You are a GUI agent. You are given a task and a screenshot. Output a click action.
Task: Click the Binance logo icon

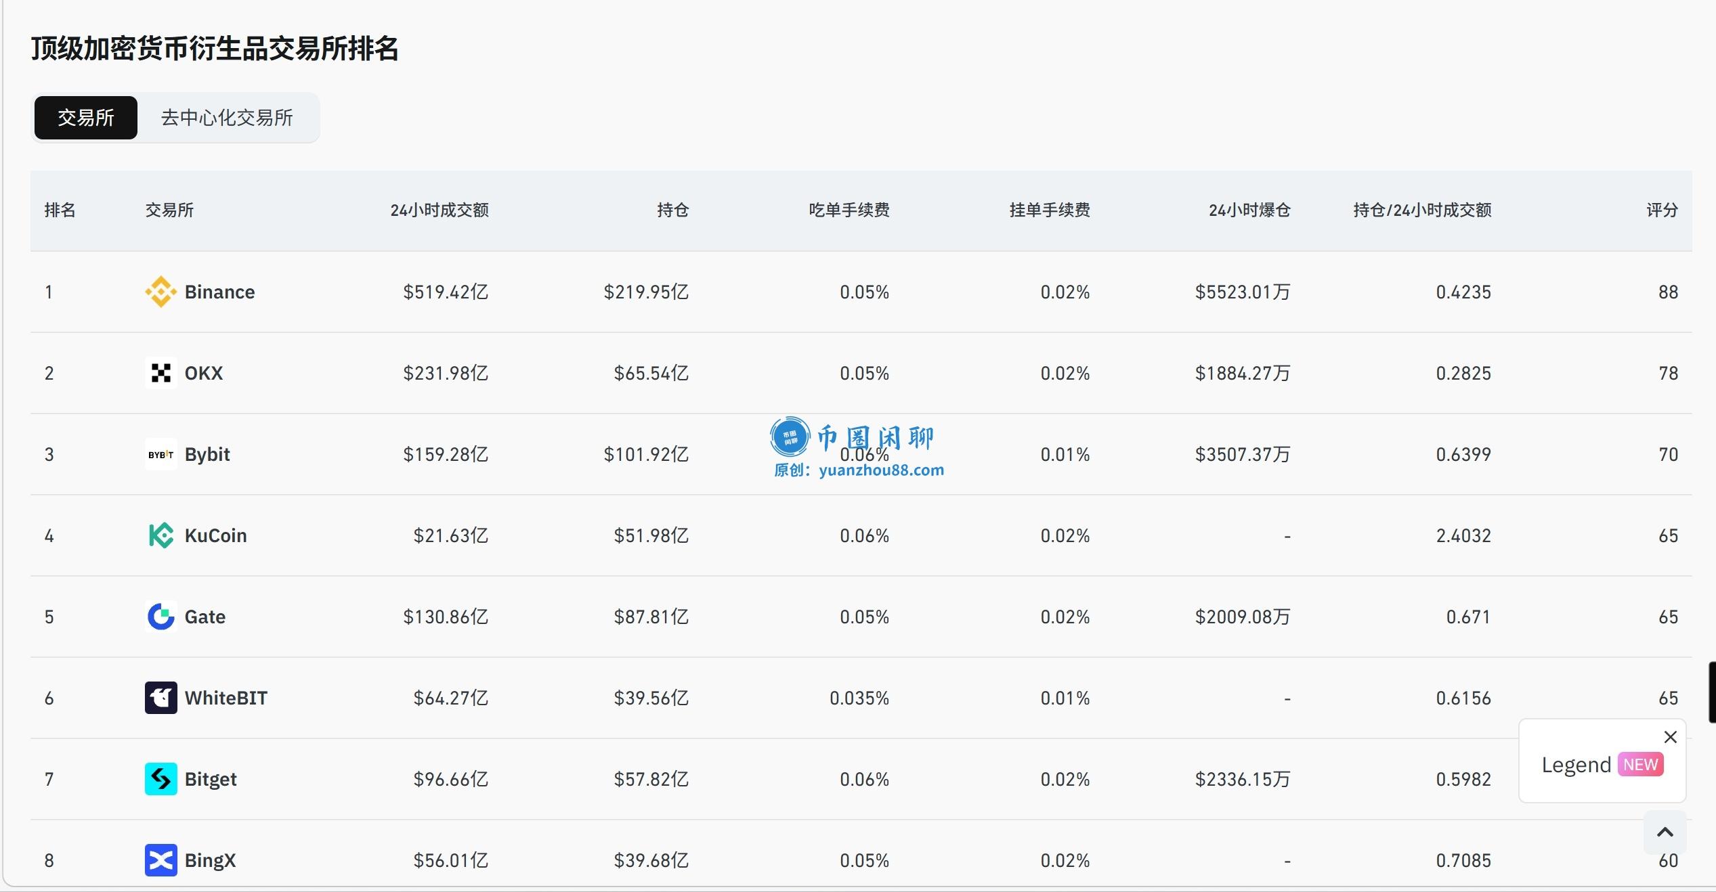tap(160, 292)
